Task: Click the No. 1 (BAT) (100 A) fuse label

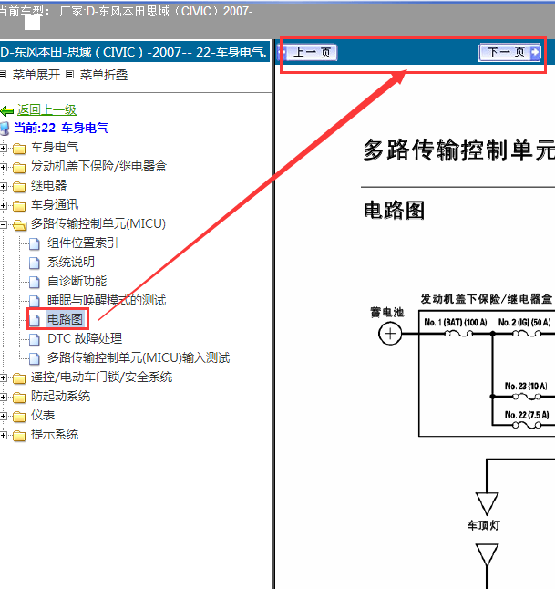Action: click(456, 322)
